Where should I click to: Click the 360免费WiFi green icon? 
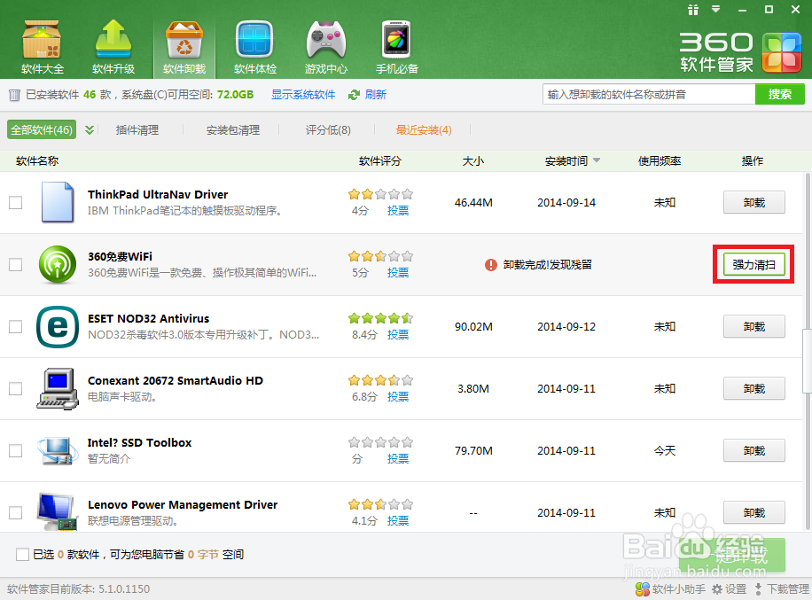click(x=58, y=264)
